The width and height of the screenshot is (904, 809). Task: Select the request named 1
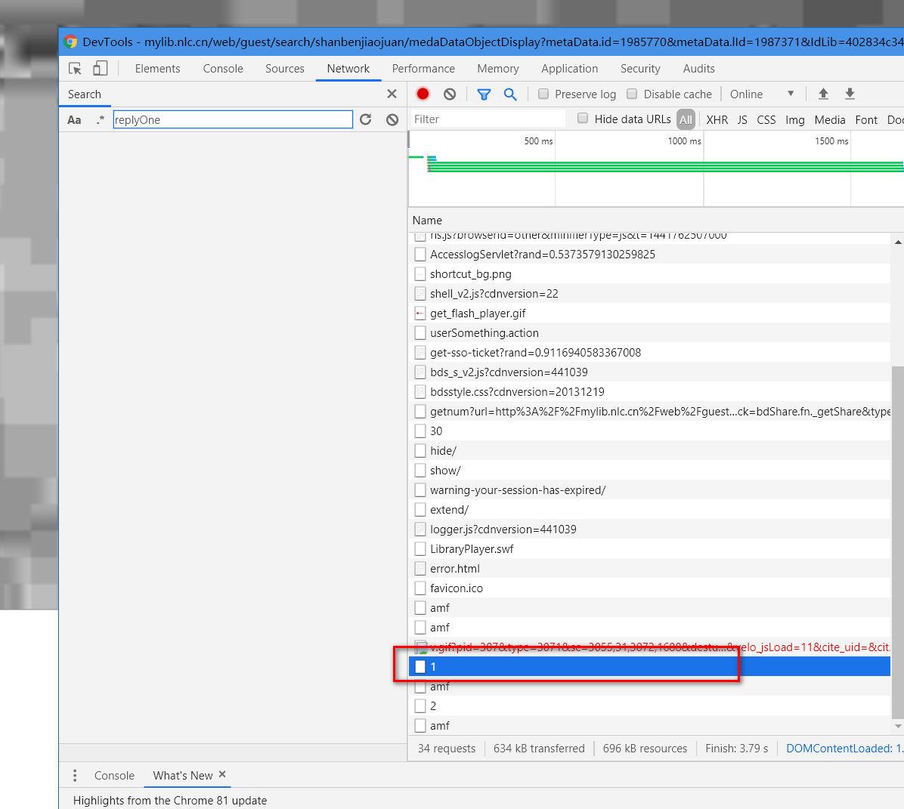tap(649, 667)
